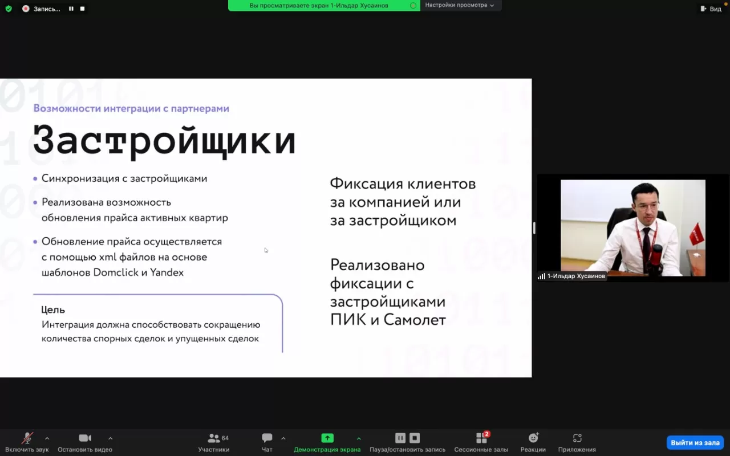The image size is (730, 456).
Task: Unmute microphone with Включить звук icon
Action: click(x=27, y=438)
